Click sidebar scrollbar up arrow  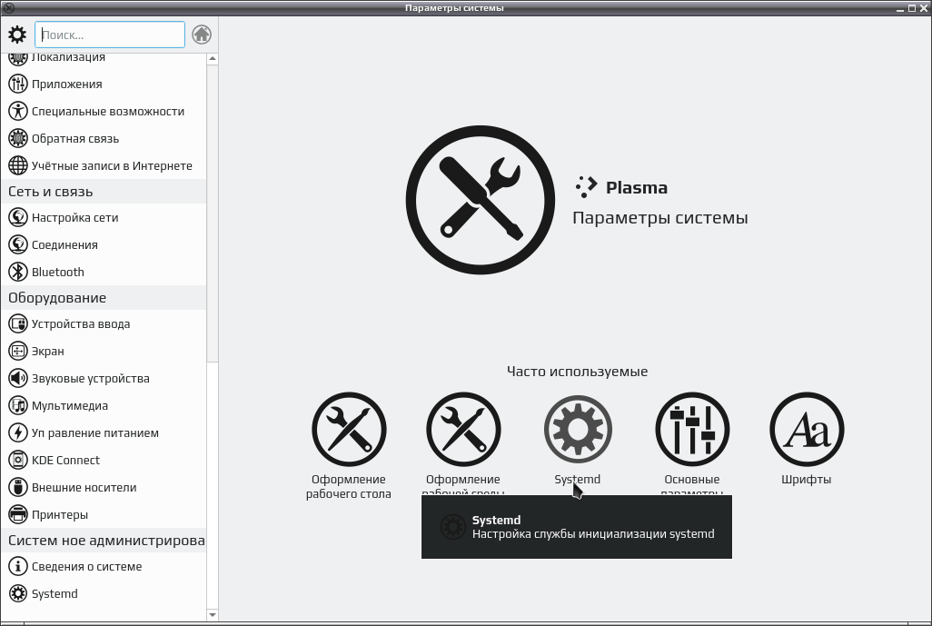coord(213,59)
